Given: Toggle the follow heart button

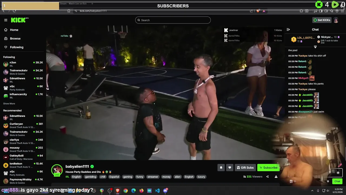Looking at the screenshot, I should [229, 168].
